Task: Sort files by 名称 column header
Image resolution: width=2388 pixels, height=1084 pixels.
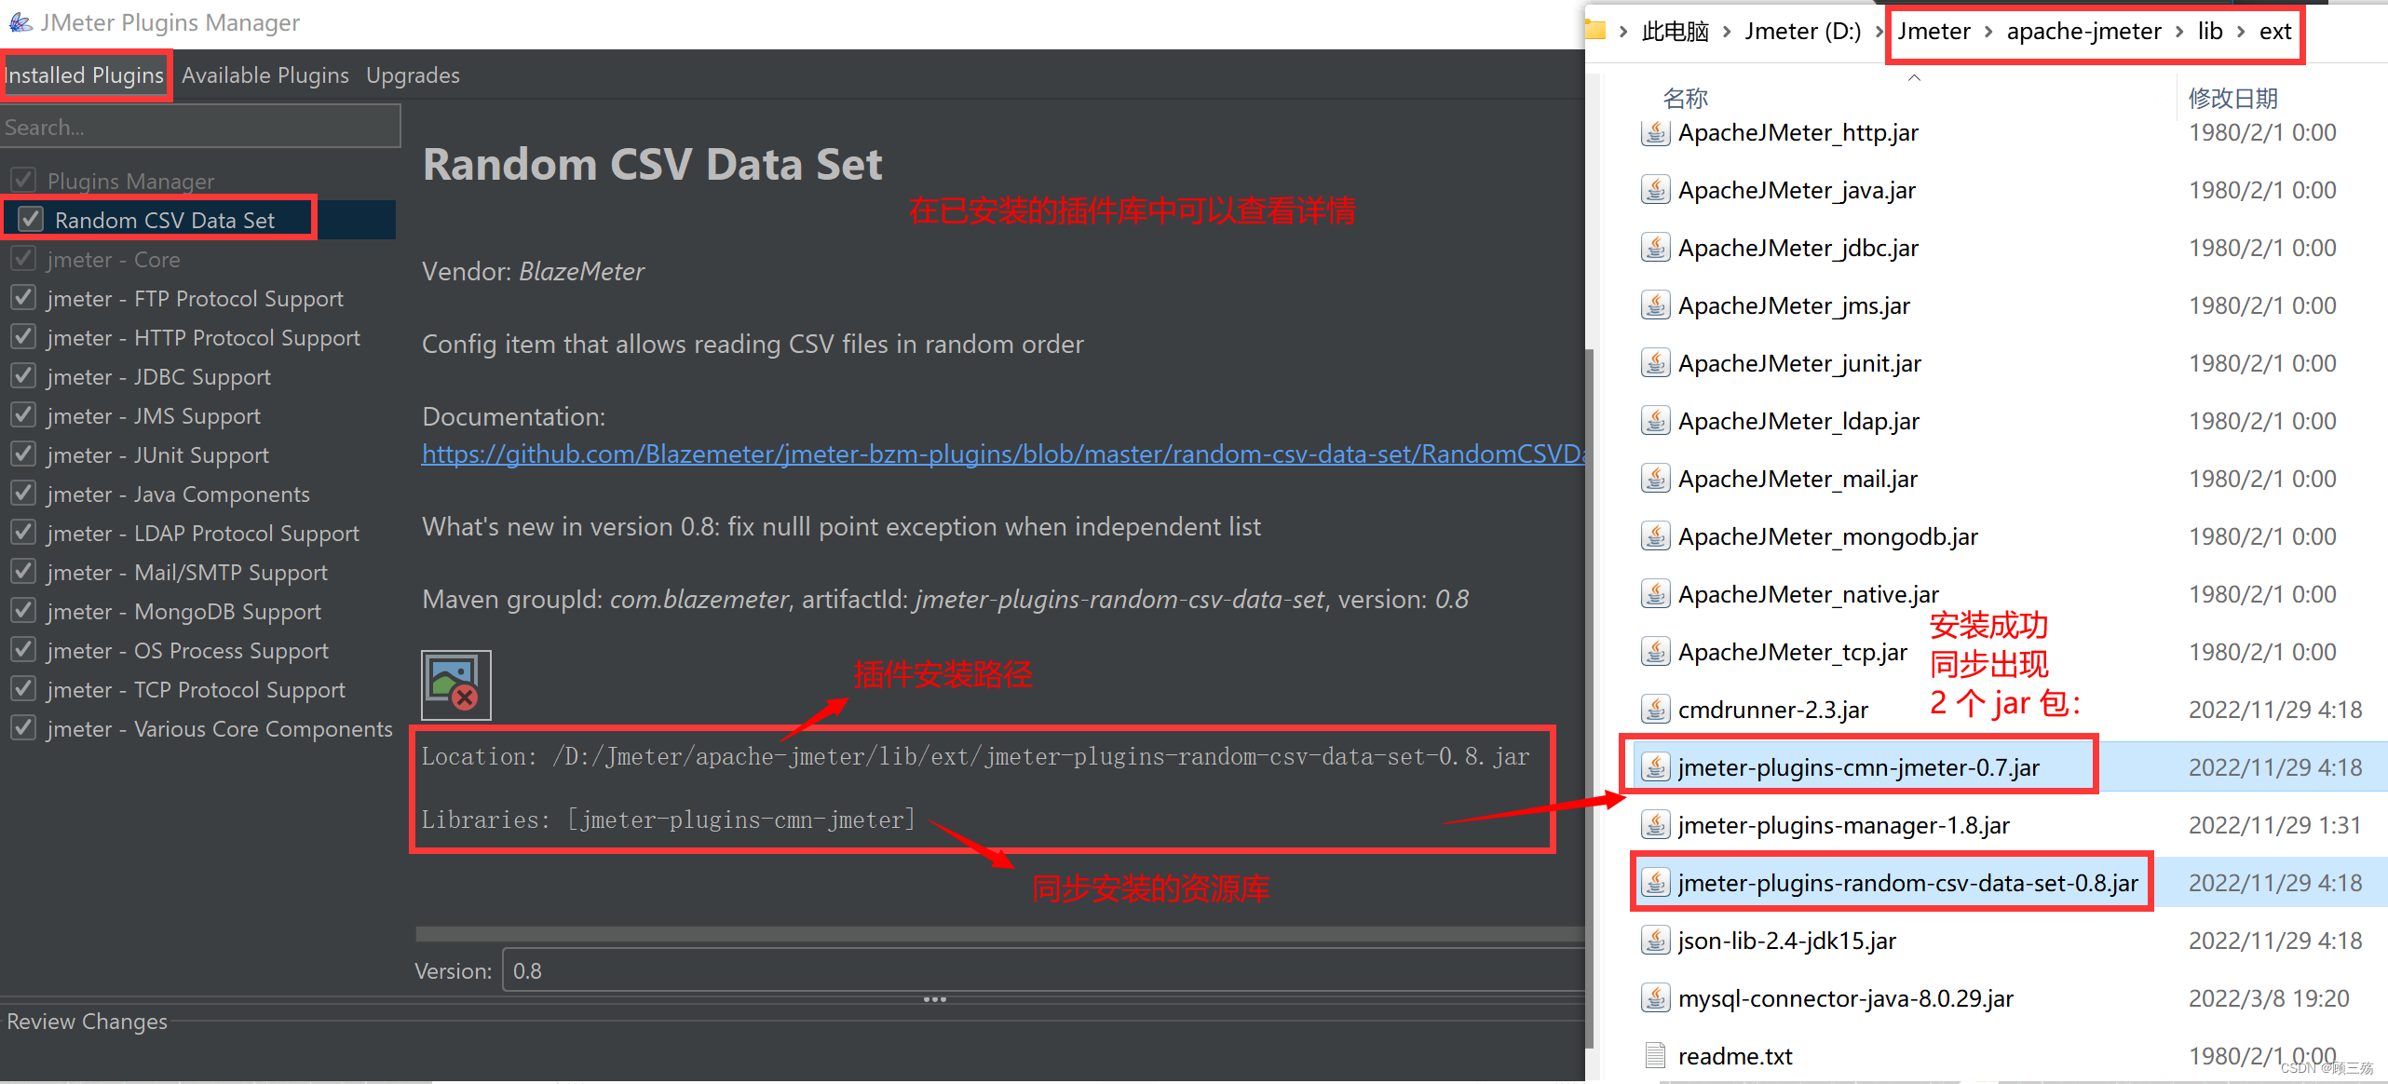Action: (x=1685, y=98)
